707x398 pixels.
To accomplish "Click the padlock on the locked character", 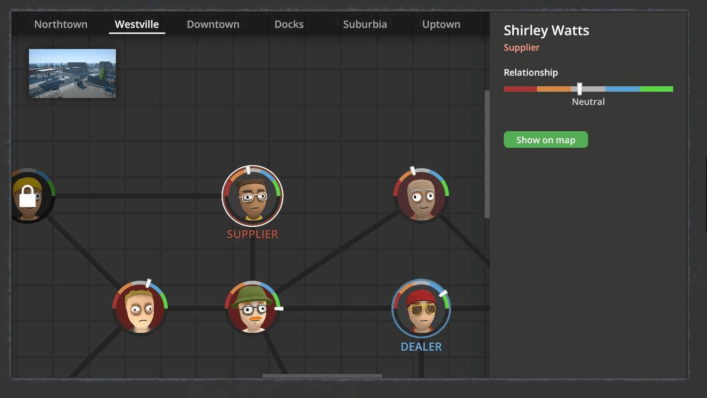I will 27,196.
